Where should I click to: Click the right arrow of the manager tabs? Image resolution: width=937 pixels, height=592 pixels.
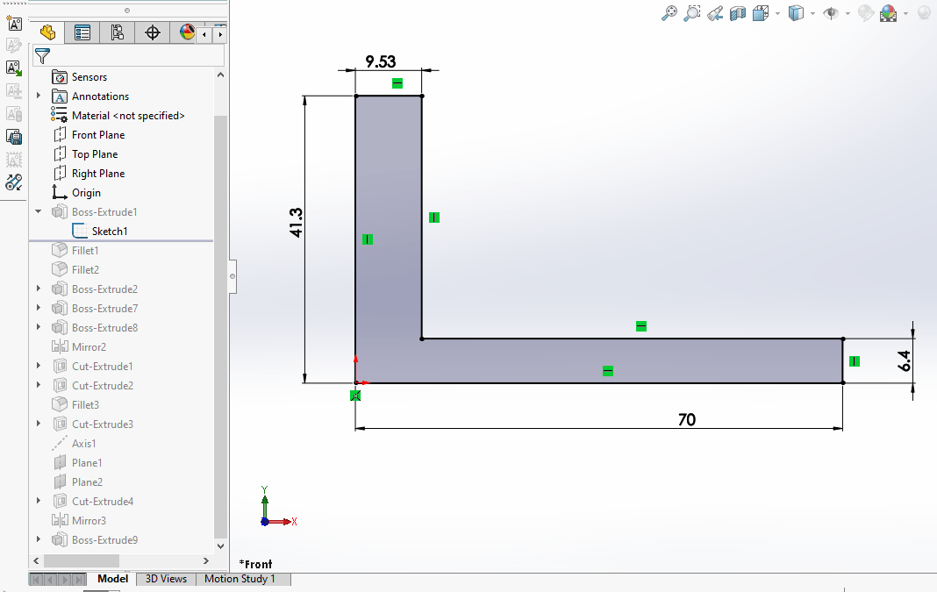pos(220,35)
